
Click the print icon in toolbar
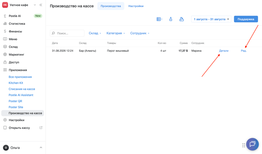coord(181,19)
